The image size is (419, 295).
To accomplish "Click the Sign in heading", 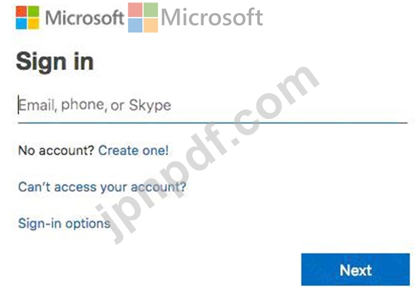I will (55, 62).
